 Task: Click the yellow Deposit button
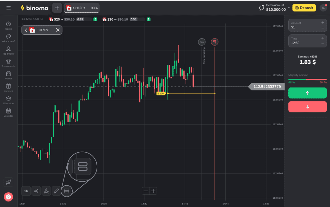coord(304,8)
